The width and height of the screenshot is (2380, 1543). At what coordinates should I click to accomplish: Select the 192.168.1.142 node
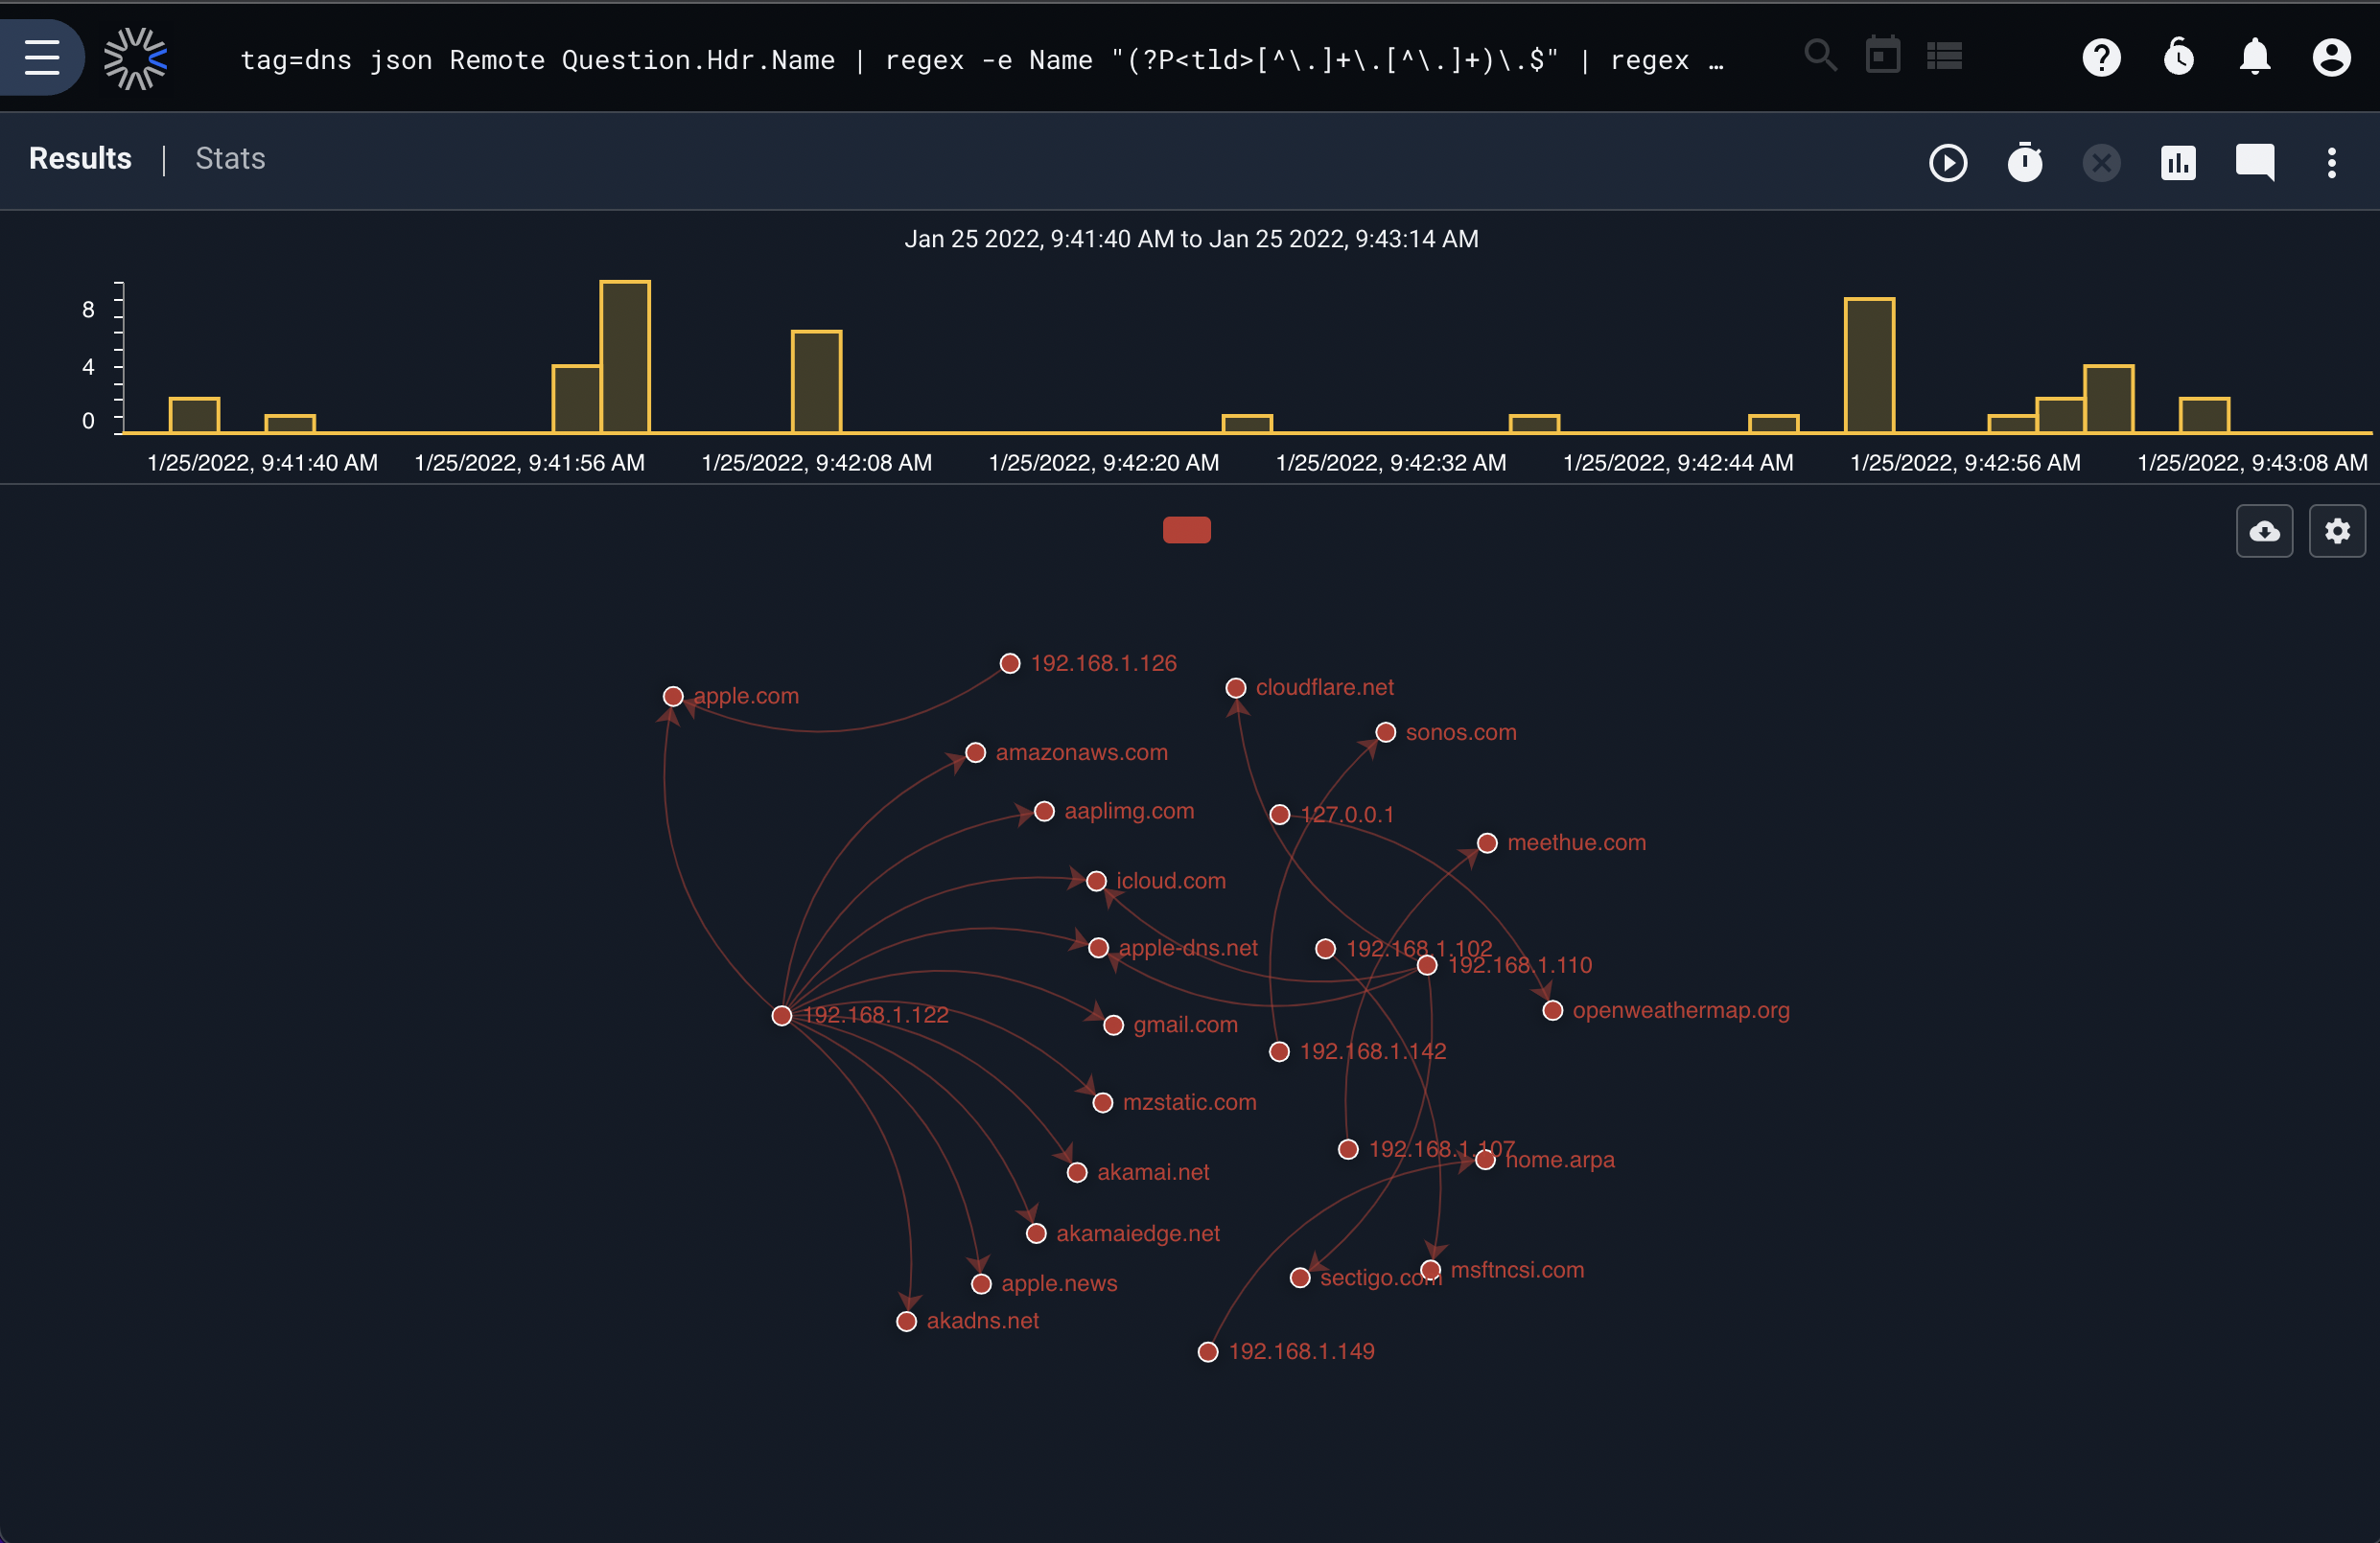(1279, 1051)
